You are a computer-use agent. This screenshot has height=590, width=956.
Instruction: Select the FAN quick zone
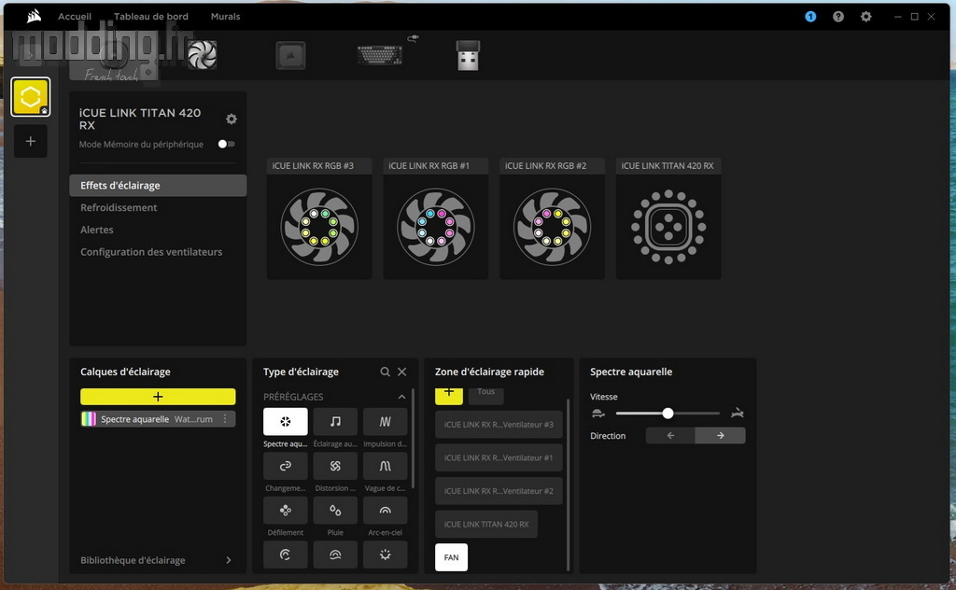451,557
